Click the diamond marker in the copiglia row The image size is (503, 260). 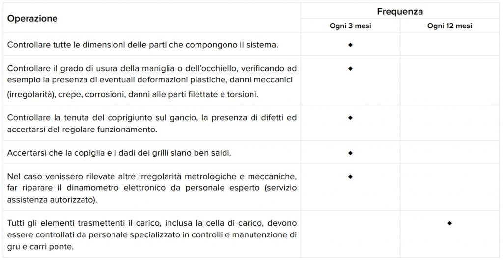[350, 153]
